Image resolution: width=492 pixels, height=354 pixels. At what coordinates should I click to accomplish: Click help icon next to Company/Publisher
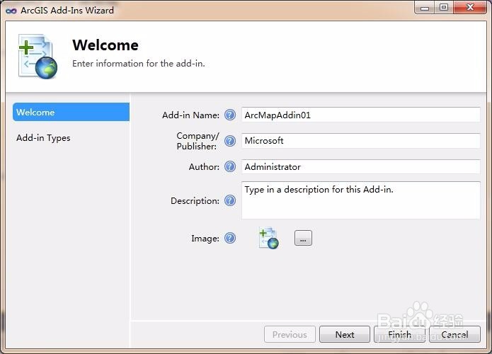230,141
